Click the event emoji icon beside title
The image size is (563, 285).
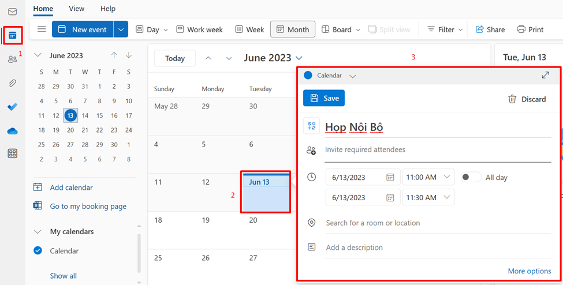311,126
